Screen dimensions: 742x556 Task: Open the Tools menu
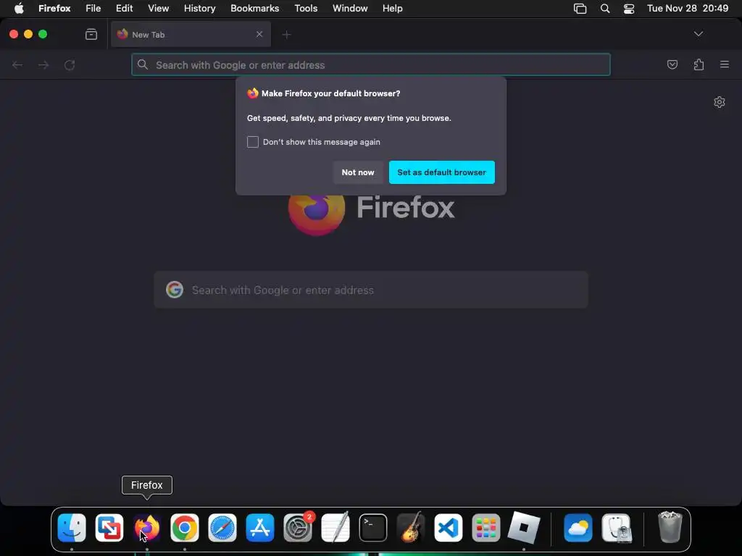pos(306,9)
